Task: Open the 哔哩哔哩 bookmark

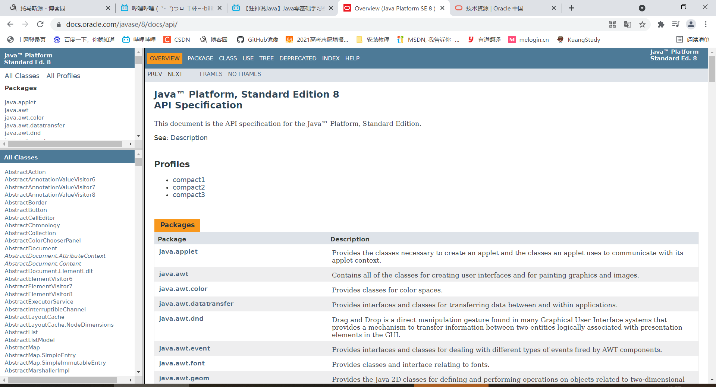Action: click(139, 39)
